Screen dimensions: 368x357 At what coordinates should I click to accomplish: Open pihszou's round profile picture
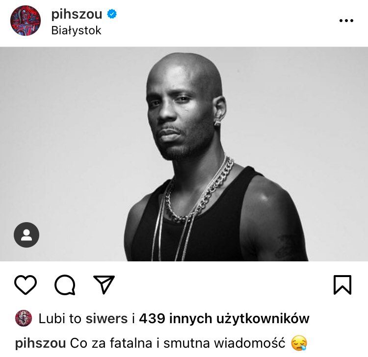tap(26, 21)
